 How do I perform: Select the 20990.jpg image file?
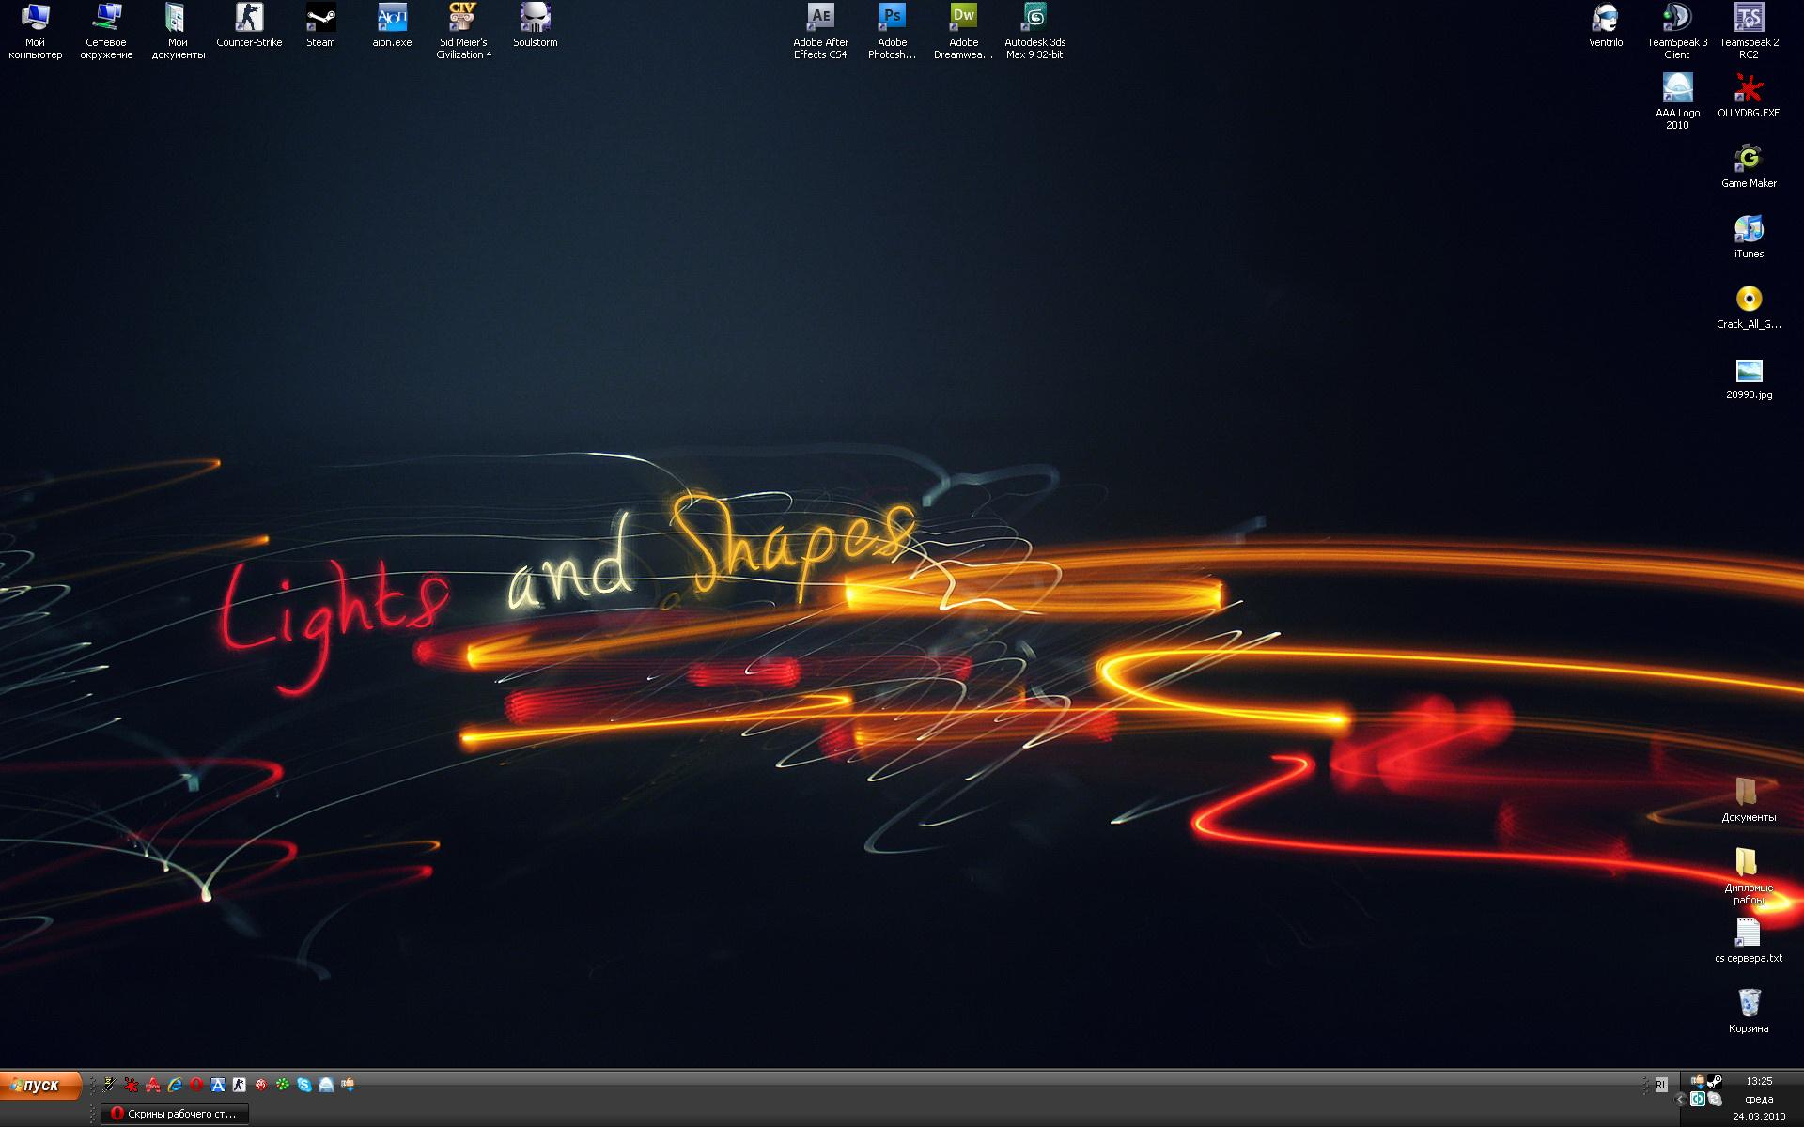(x=1749, y=371)
